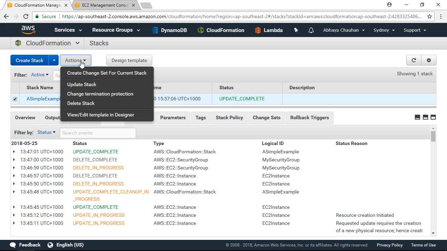The height and width of the screenshot is (251, 447).
Task: Open the Chrome profile icon
Action: pos(389,5)
